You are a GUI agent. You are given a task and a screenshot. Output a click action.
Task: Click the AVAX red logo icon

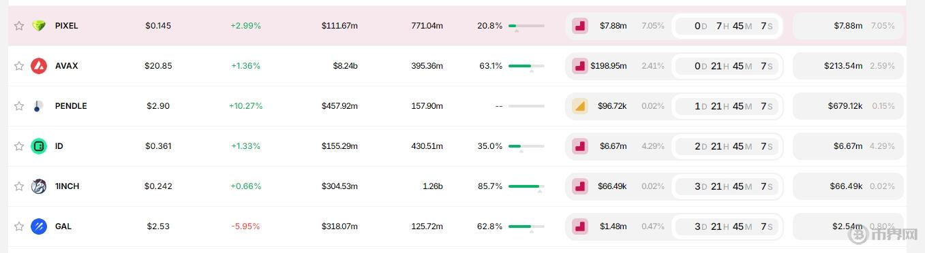coord(39,66)
